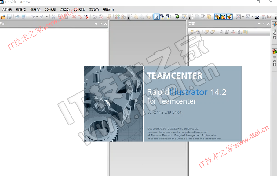This screenshot has width=277, height=176.
Task: Open the 编辑(E) menu
Action: tap(21, 9)
